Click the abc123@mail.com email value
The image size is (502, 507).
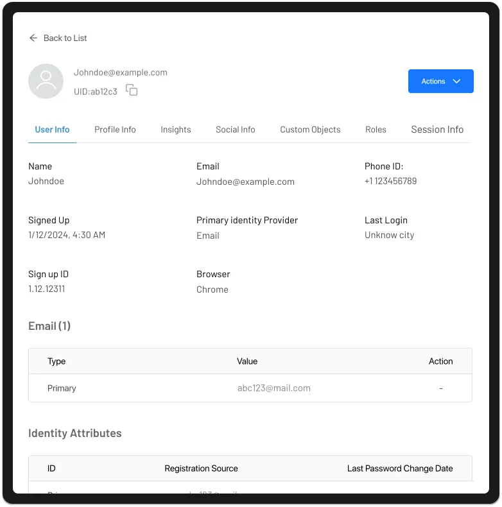[273, 388]
